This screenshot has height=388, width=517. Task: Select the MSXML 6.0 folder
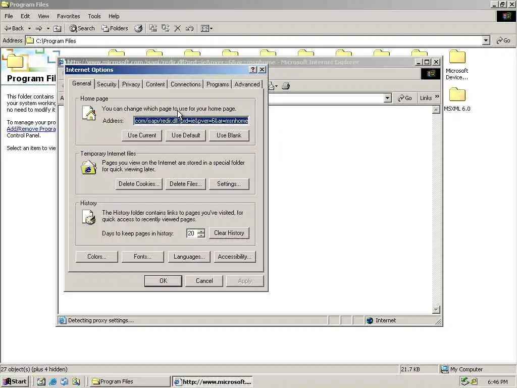click(457, 100)
